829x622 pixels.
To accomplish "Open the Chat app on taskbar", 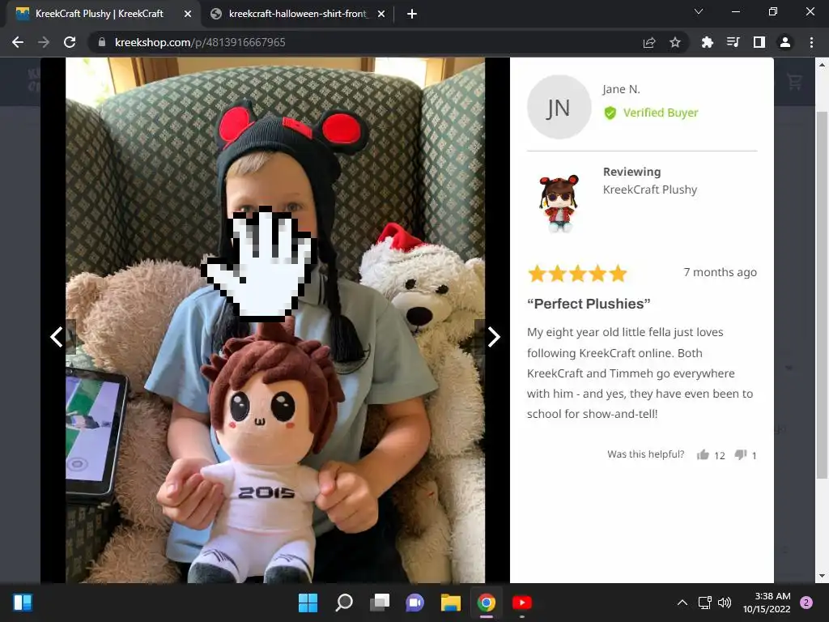I will point(414,603).
